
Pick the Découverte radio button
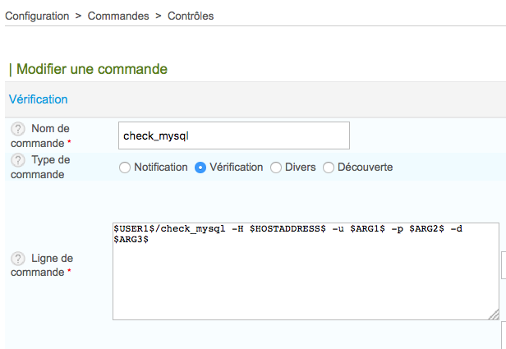coord(329,168)
